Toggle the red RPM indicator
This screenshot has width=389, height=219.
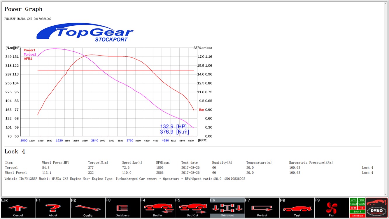(353, 208)
